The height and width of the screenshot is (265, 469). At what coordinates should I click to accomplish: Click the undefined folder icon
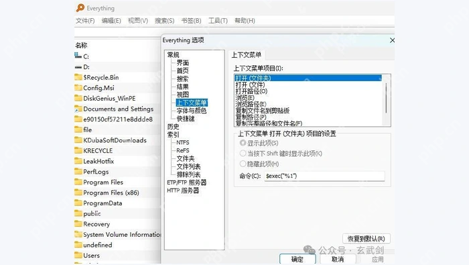[x=78, y=245]
